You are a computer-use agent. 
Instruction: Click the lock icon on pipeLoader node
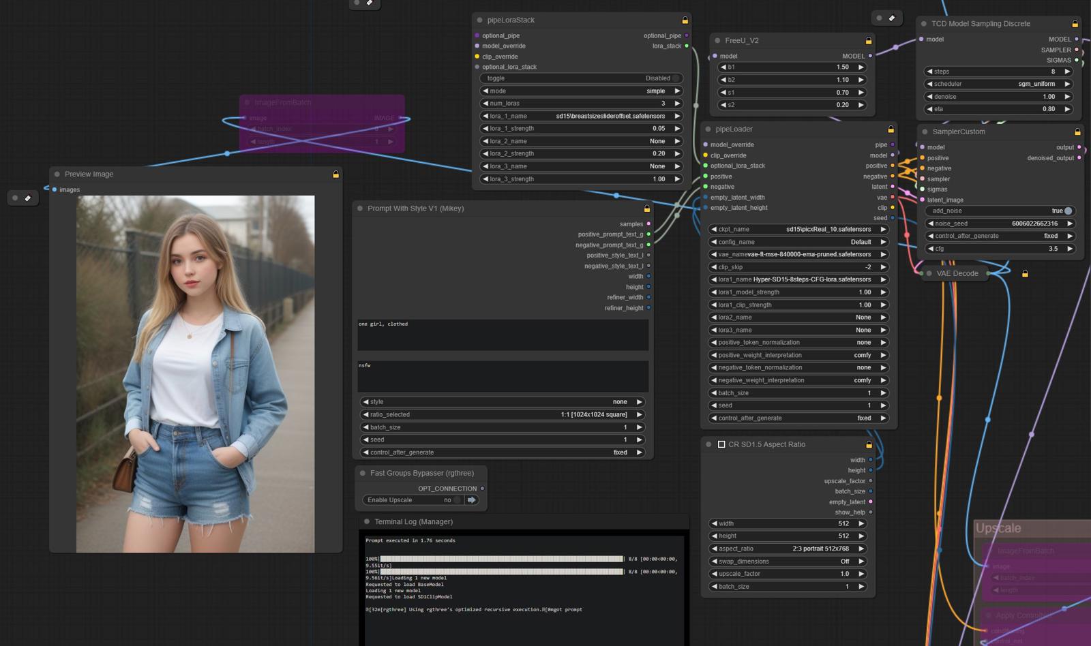[891, 129]
